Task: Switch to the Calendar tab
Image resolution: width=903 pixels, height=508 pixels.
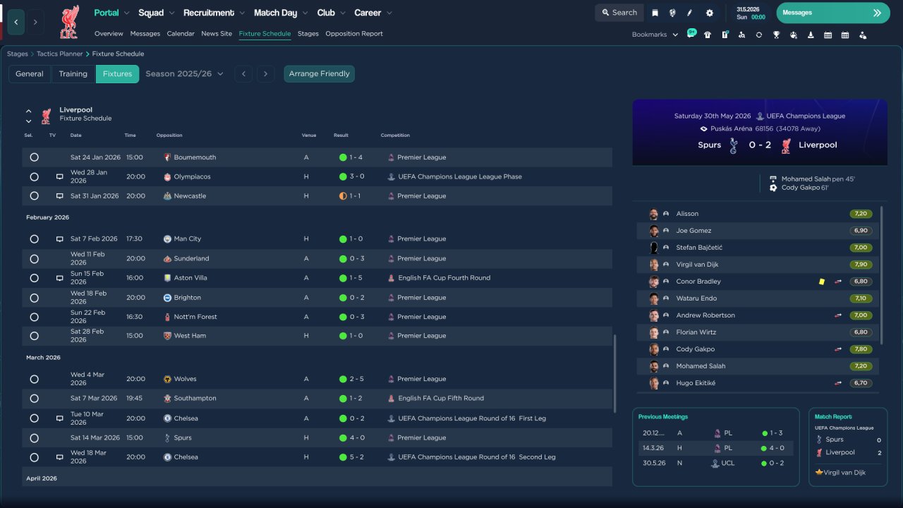Action: tap(181, 34)
